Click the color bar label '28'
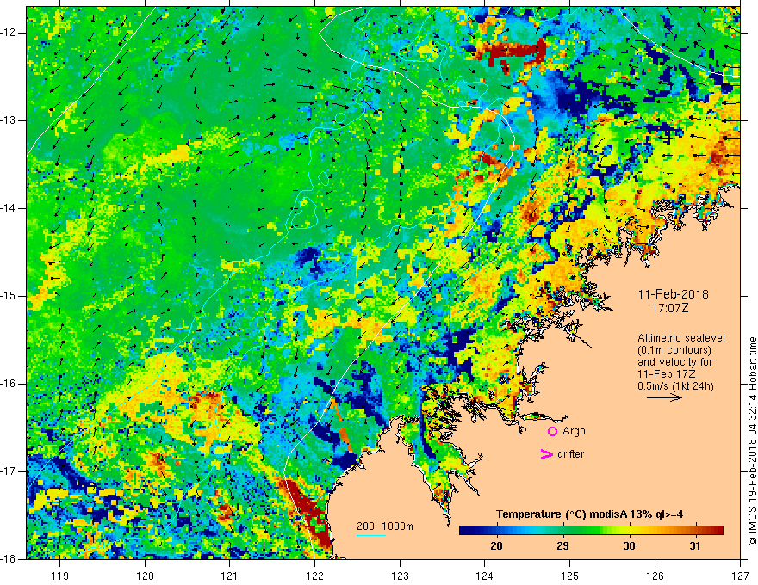 [x=496, y=546]
